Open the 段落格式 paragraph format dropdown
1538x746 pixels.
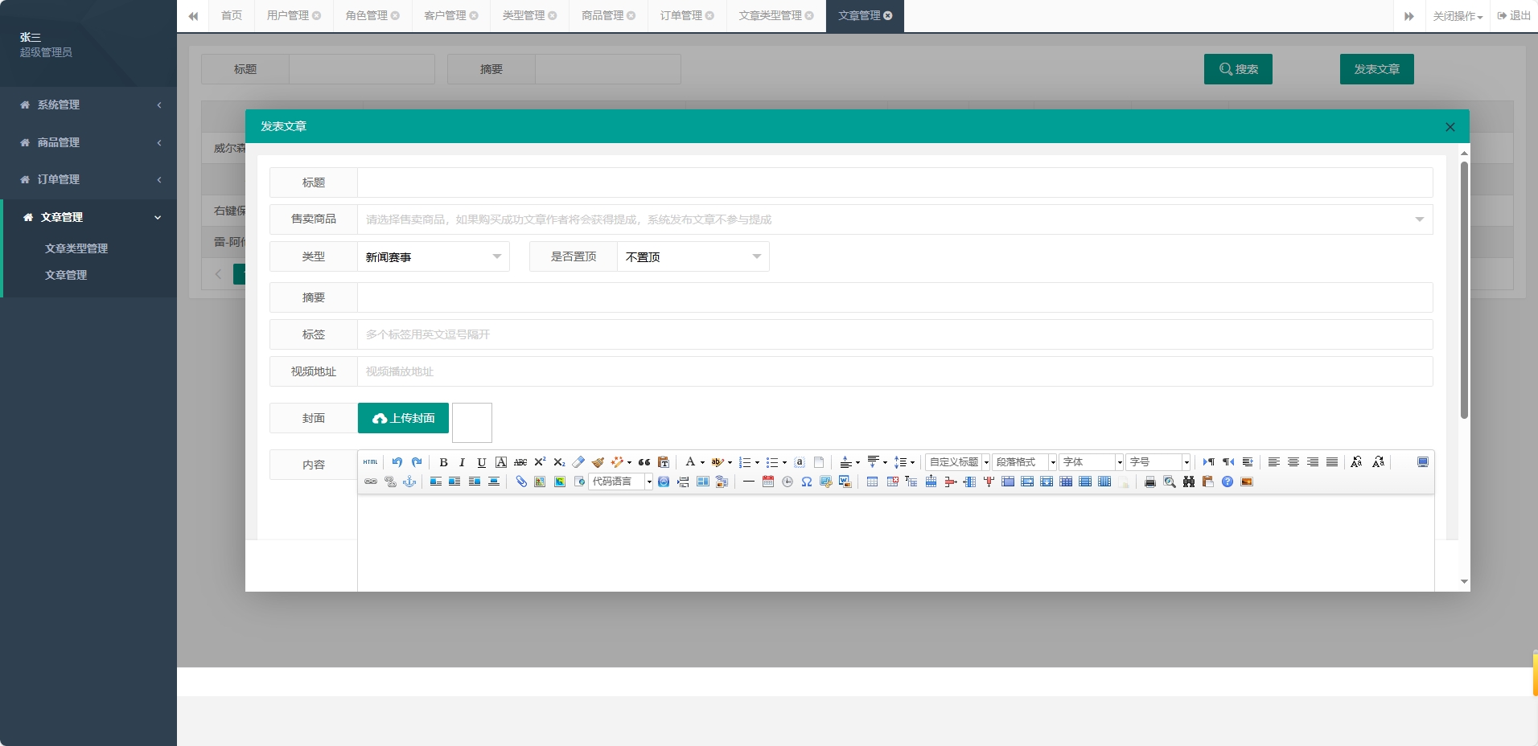click(1025, 462)
